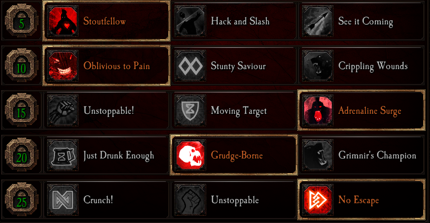Select the Moving Target shield icon
Screen dimensions: 430x223
coord(190,110)
